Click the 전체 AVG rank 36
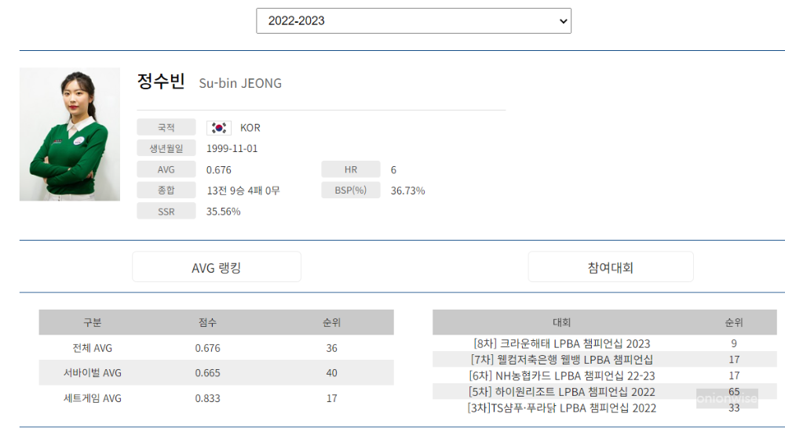785x435 pixels. [331, 348]
